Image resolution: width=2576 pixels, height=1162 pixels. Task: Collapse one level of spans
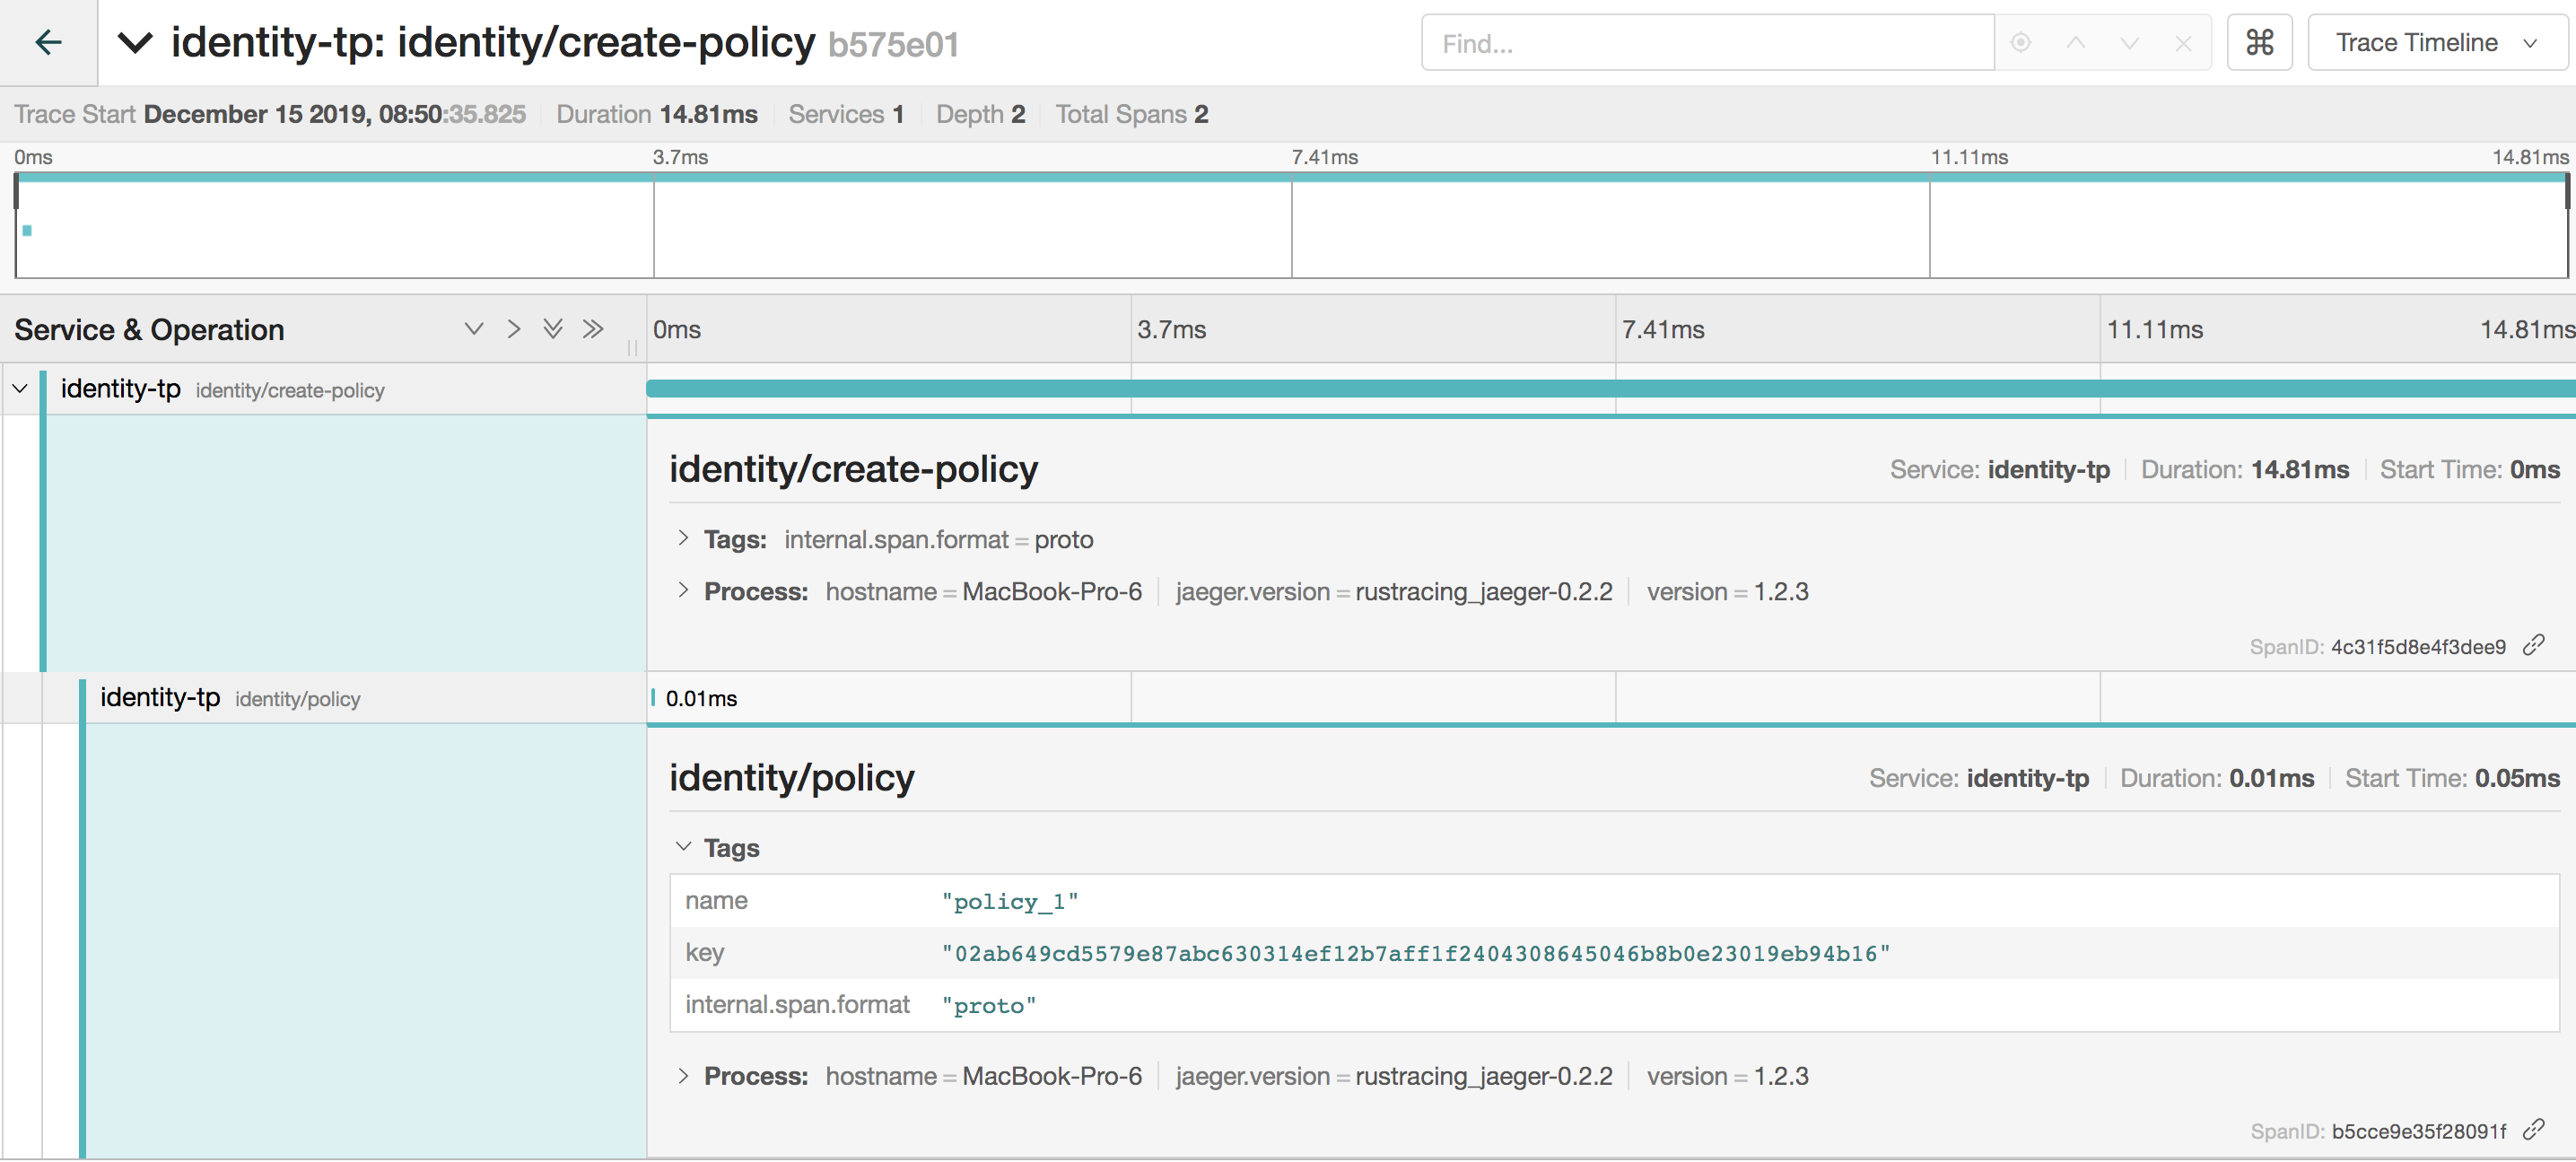click(514, 329)
